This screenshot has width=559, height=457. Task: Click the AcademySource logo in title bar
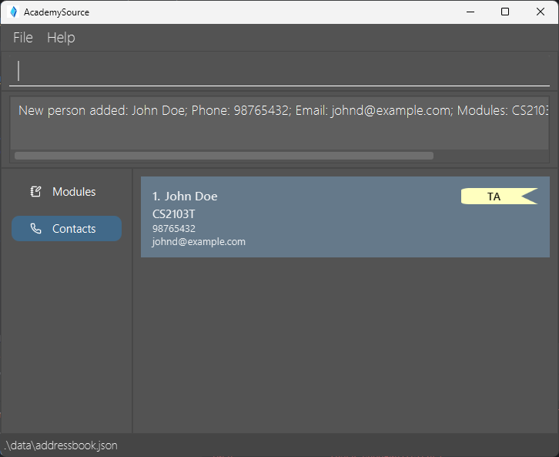(x=13, y=12)
